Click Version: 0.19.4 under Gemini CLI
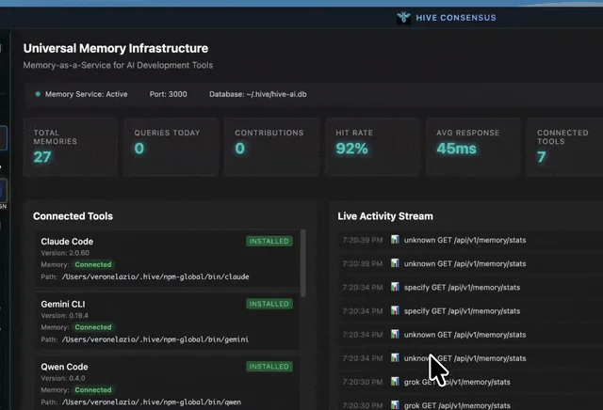Viewport: 603px width, 410px height. point(65,316)
